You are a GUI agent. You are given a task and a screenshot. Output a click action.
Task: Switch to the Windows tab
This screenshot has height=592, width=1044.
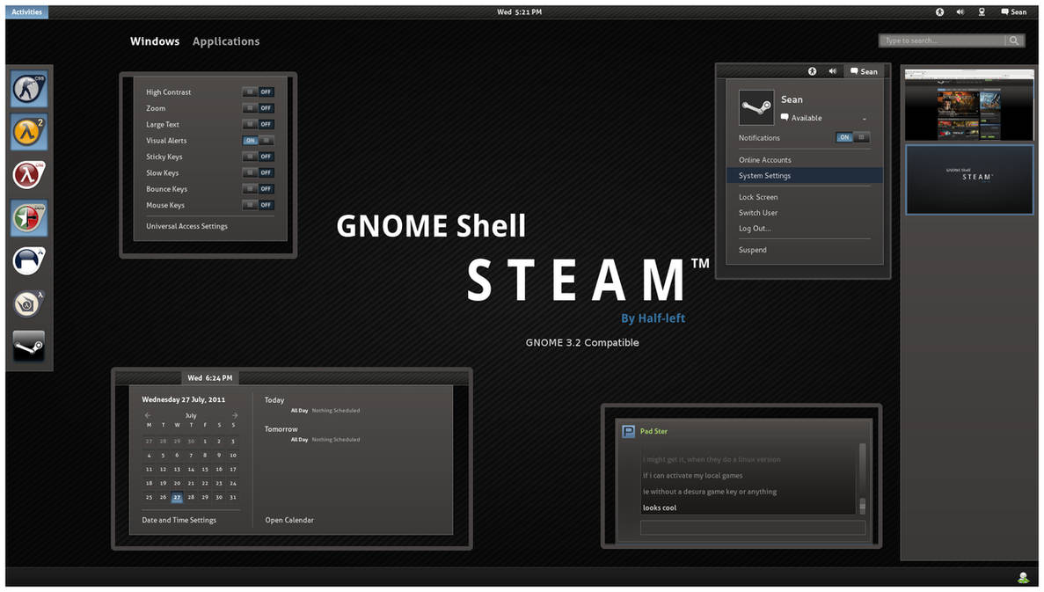click(x=155, y=41)
